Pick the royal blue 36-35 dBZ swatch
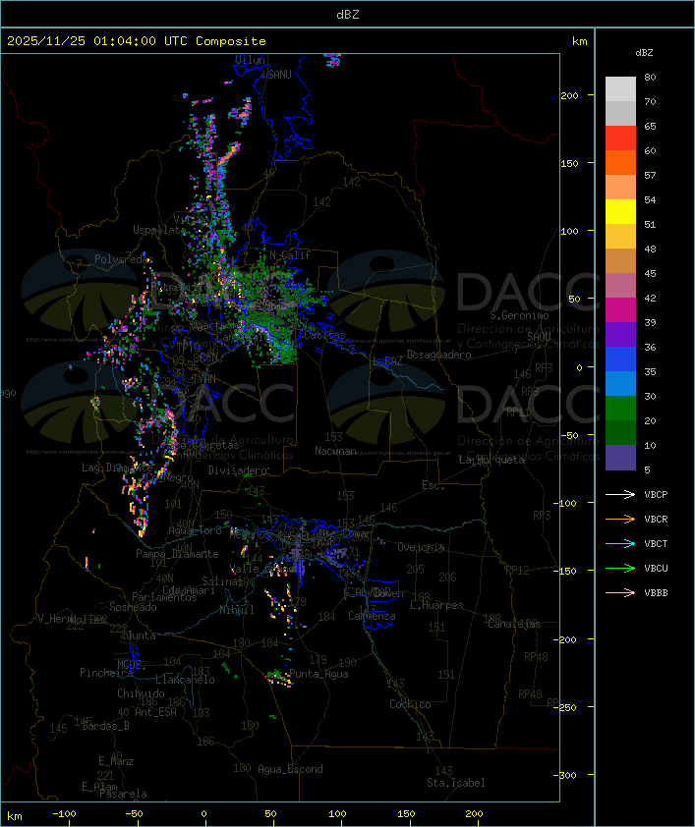This screenshot has height=827, width=695. point(620,358)
